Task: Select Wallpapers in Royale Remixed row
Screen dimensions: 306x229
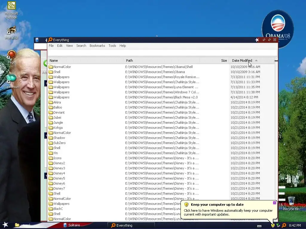Action: point(161,77)
